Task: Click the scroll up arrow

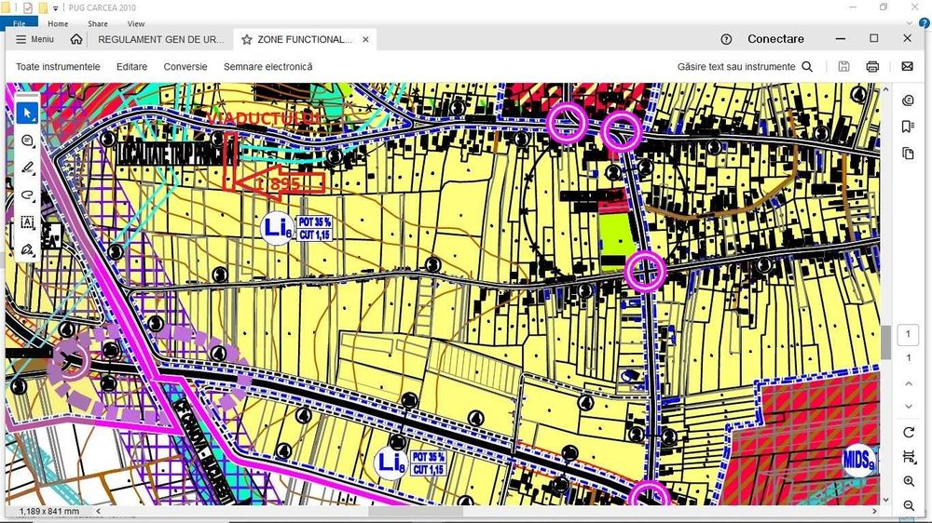Action: pos(885,89)
